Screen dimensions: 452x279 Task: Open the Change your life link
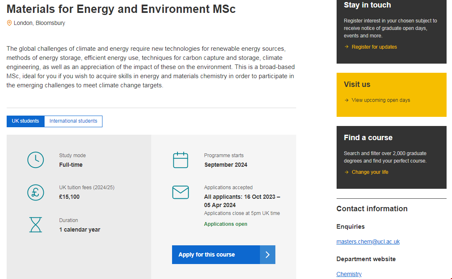(x=370, y=172)
